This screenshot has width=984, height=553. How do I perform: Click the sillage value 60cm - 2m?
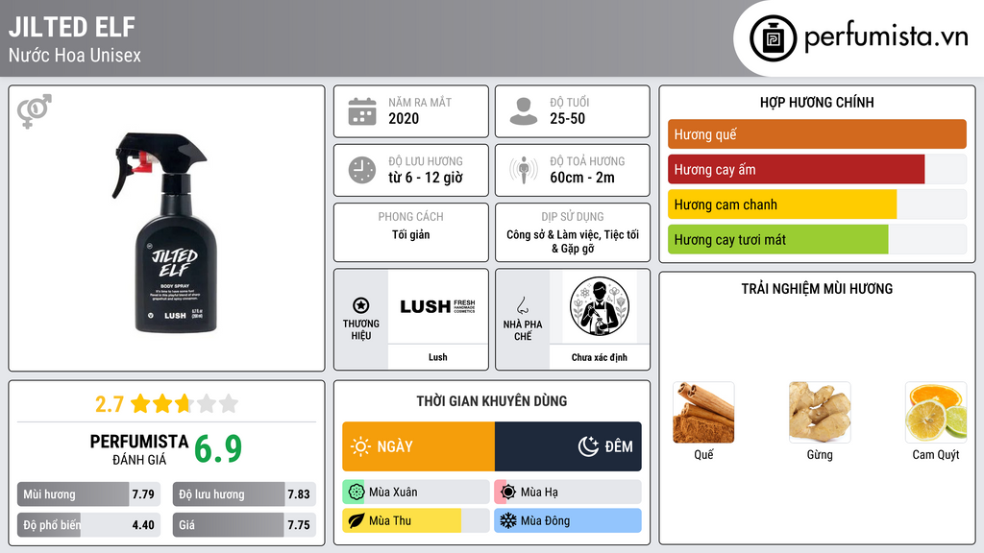[582, 178]
